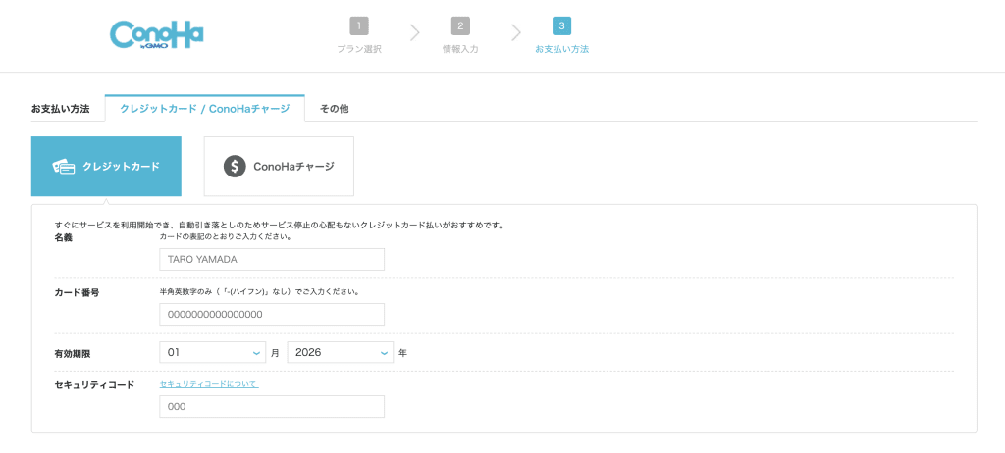Click the 有効期限 field label
This screenshot has height=453, width=1005.
73,353
